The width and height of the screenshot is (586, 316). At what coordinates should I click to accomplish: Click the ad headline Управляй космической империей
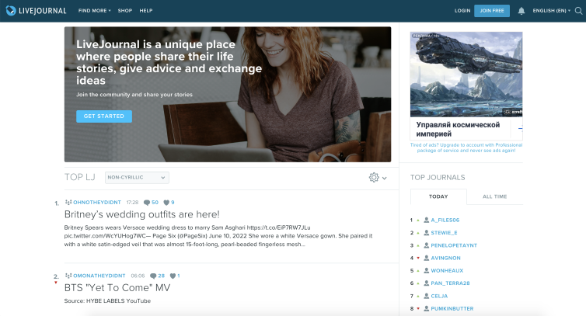click(x=458, y=129)
